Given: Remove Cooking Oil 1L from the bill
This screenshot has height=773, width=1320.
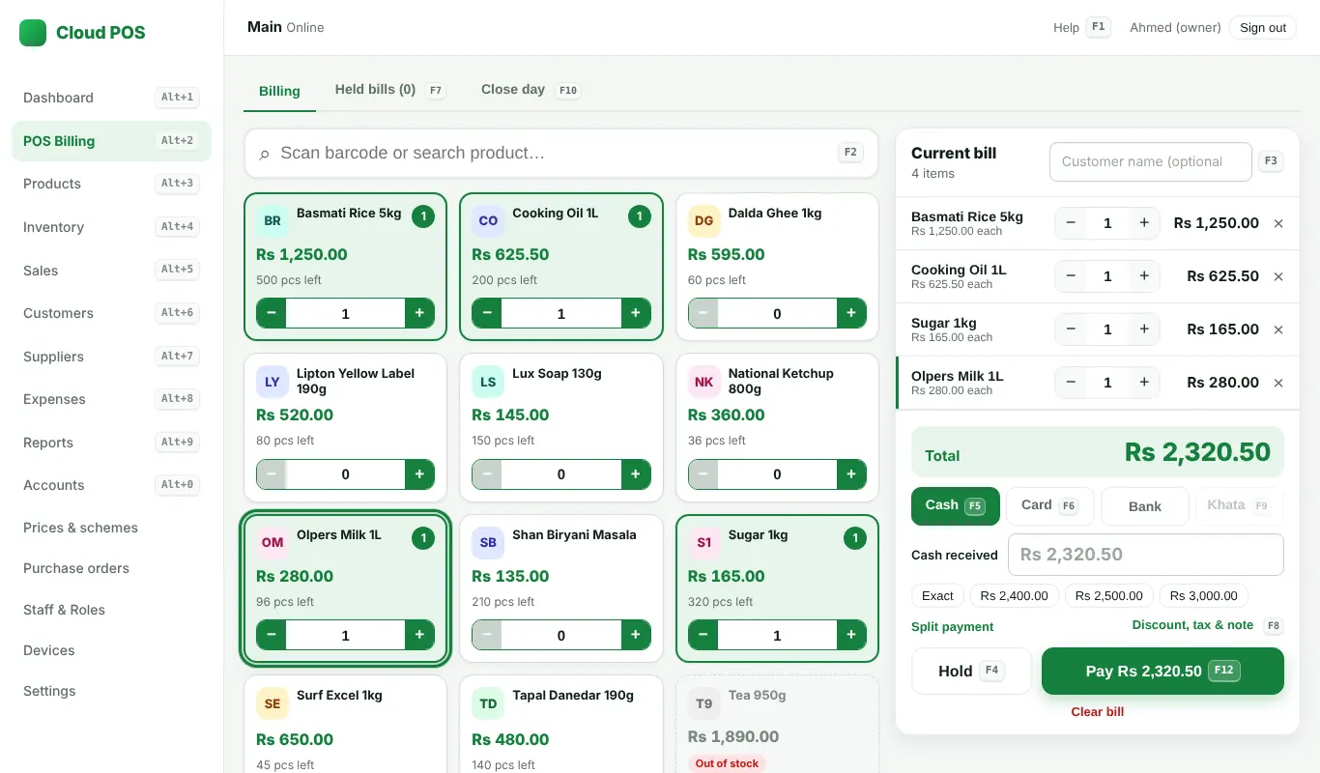Looking at the screenshot, I should pos(1278,276).
